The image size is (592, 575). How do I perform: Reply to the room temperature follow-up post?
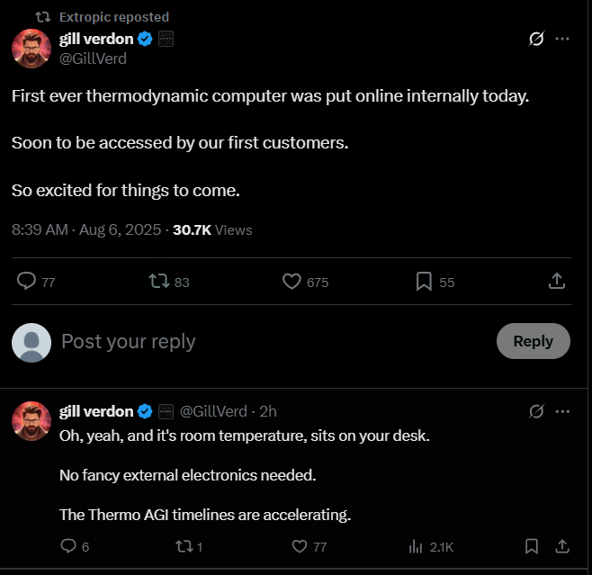(68, 546)
